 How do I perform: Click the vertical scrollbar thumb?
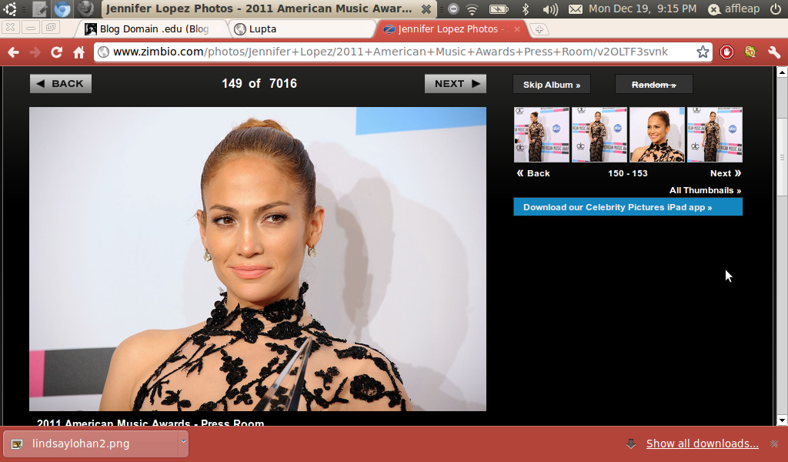(782, 157)
